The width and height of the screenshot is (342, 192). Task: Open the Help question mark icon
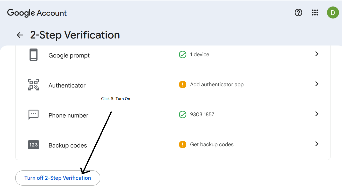[x=298, y=12]
